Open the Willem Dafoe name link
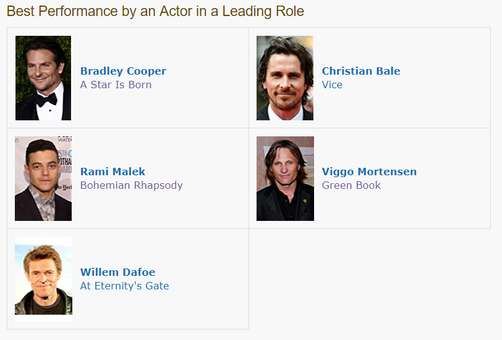Viewport: 502px width, 340px height. pyautogui.click(x=117, y=272)
